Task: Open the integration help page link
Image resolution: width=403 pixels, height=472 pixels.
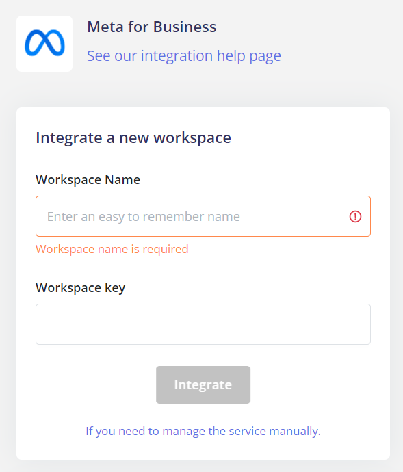Action: pos(184,55)
